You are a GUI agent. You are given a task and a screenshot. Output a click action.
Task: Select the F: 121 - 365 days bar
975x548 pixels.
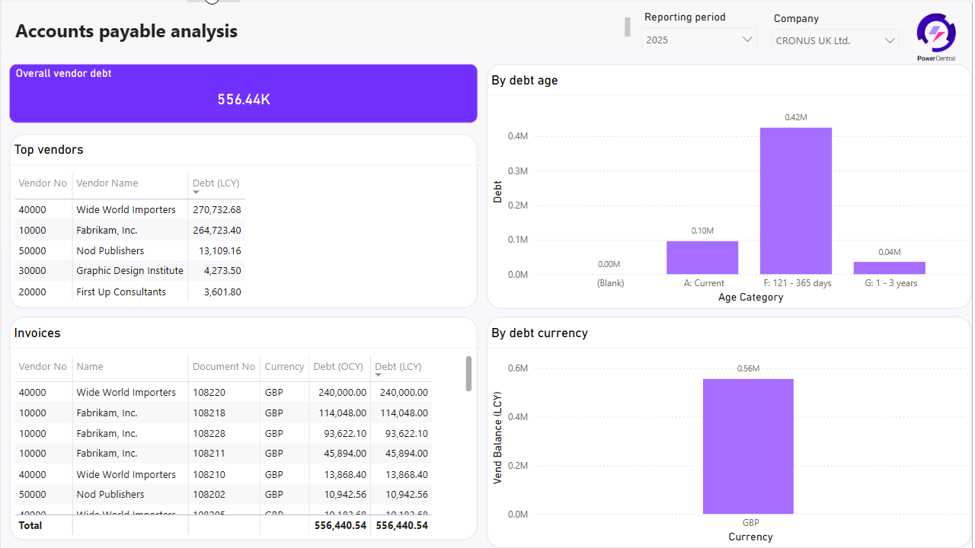796,201
